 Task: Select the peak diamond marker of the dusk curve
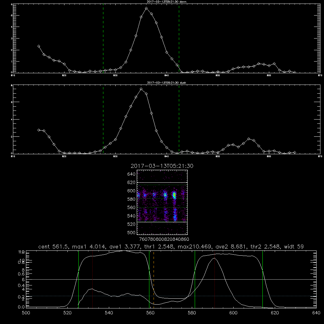pyautogui.click(x=141, y=89)
